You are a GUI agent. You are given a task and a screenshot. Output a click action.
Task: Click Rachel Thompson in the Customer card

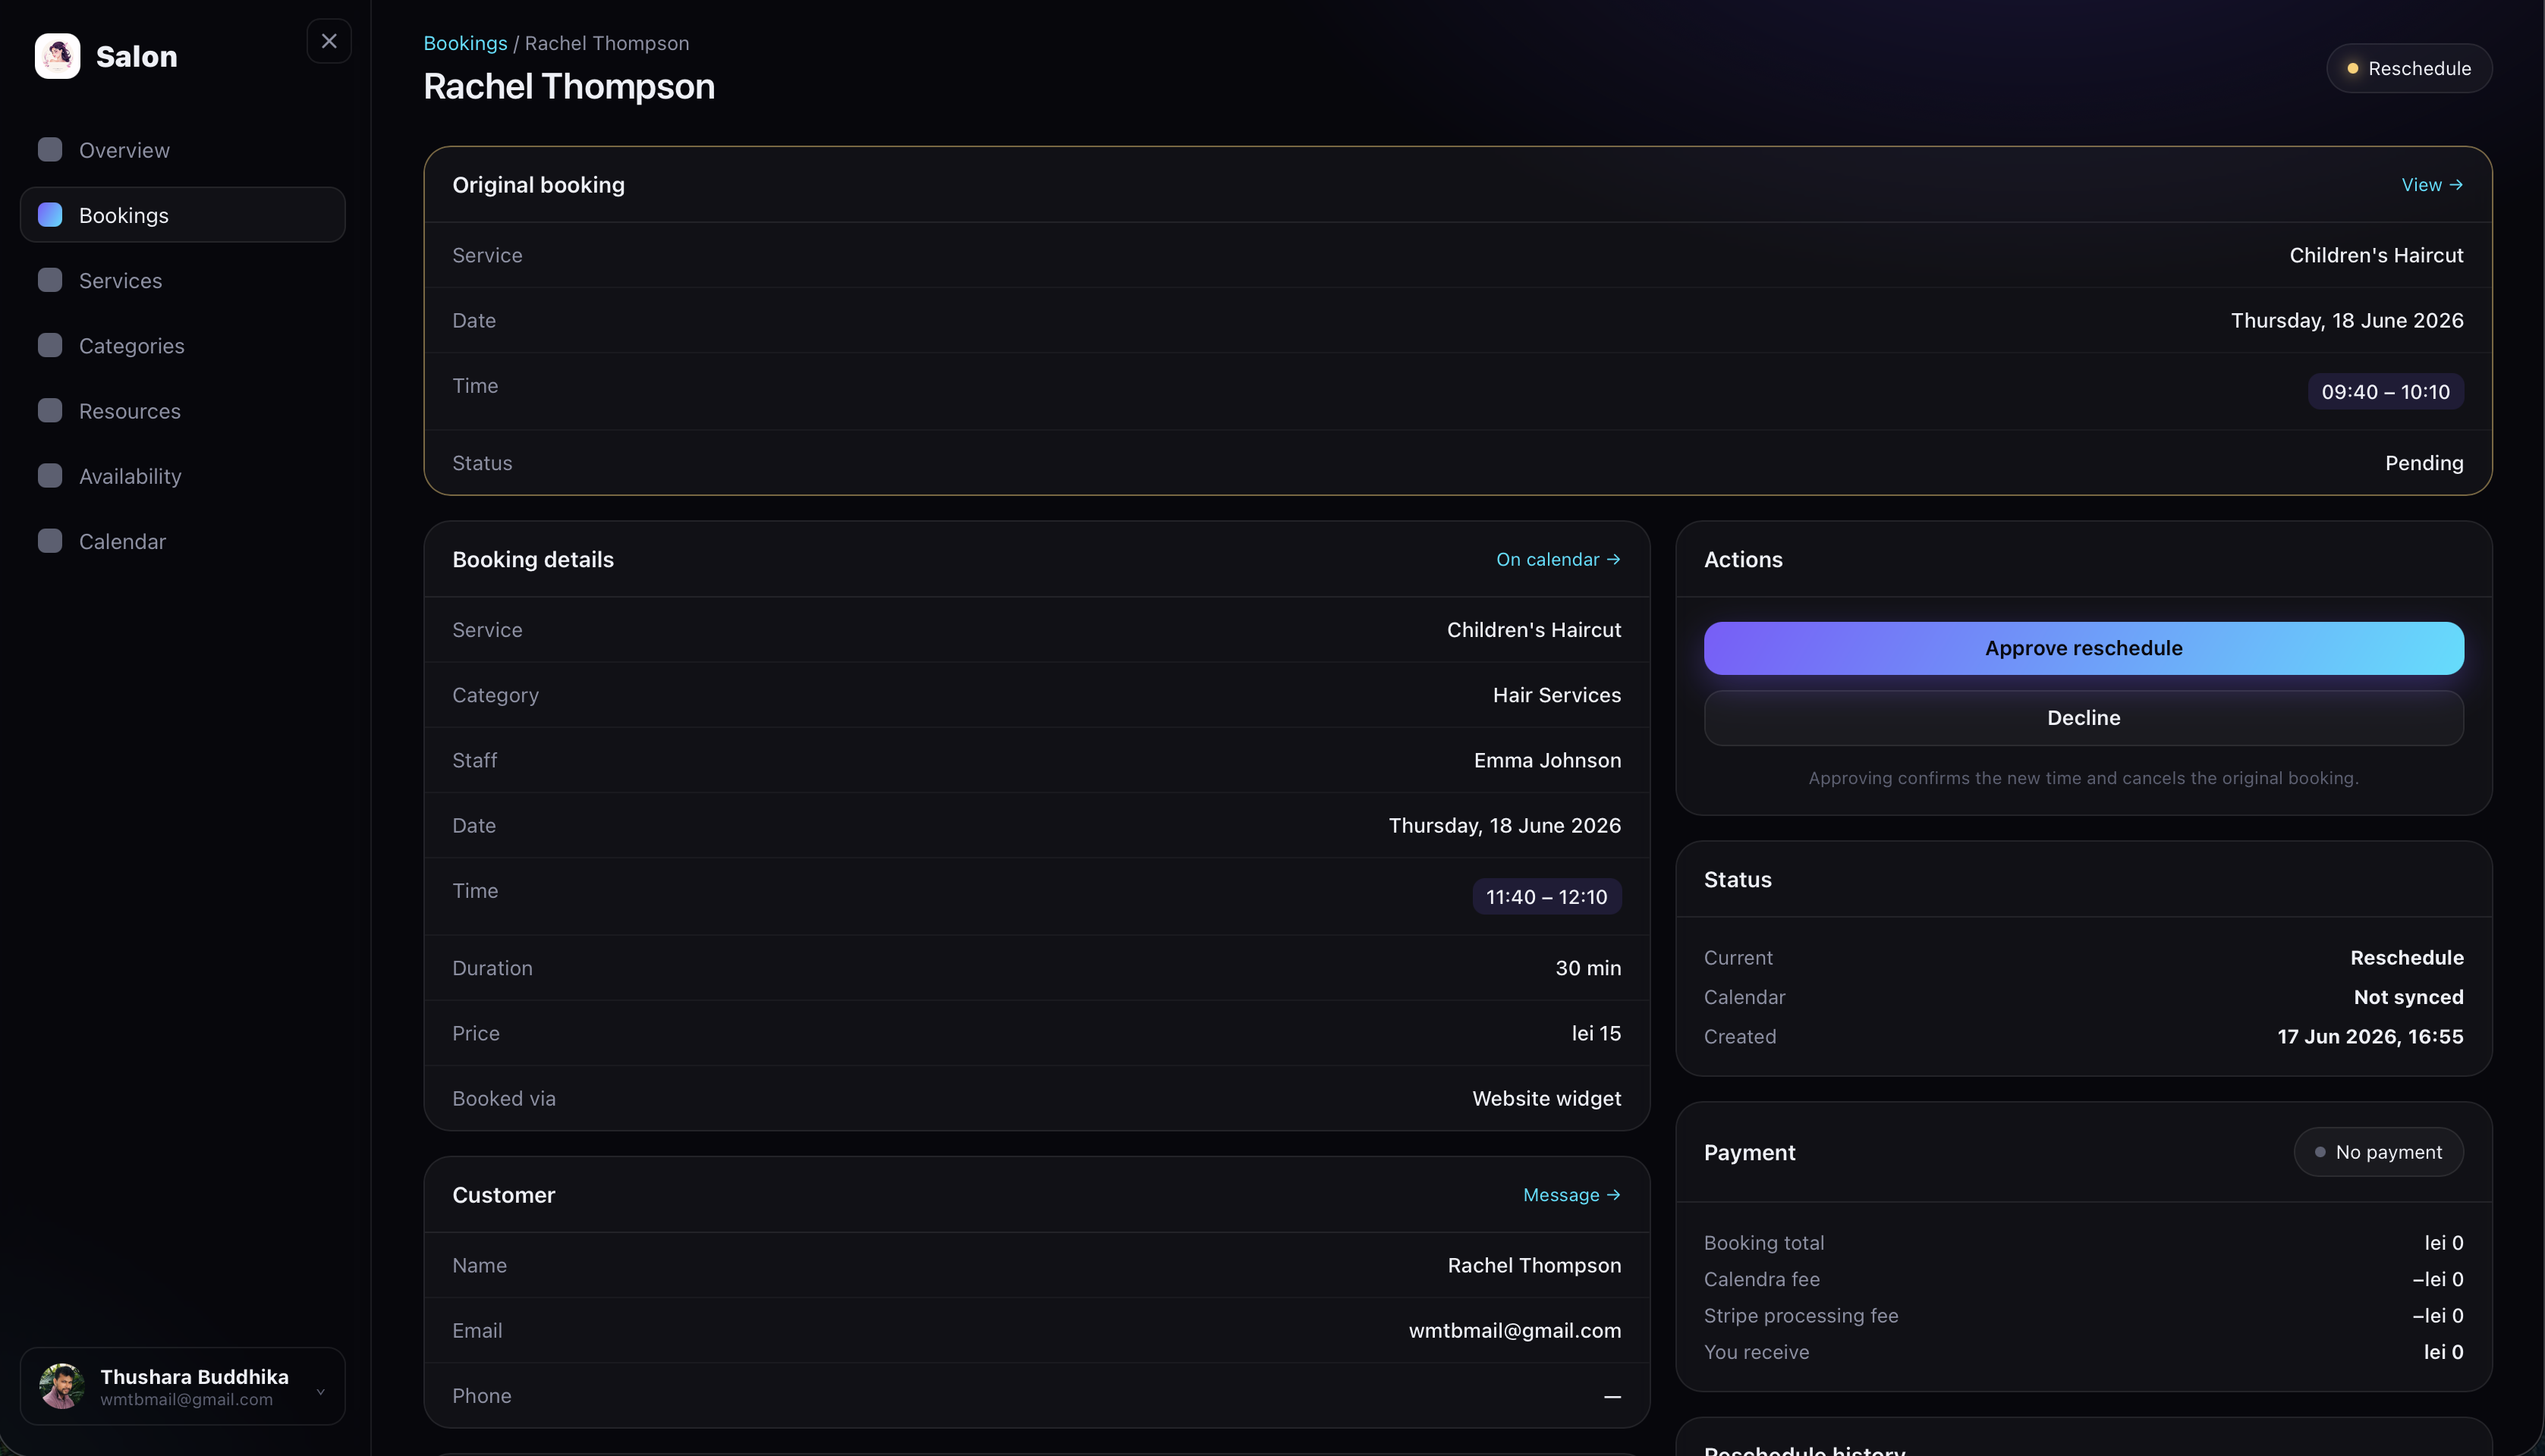point(1534,1265)
